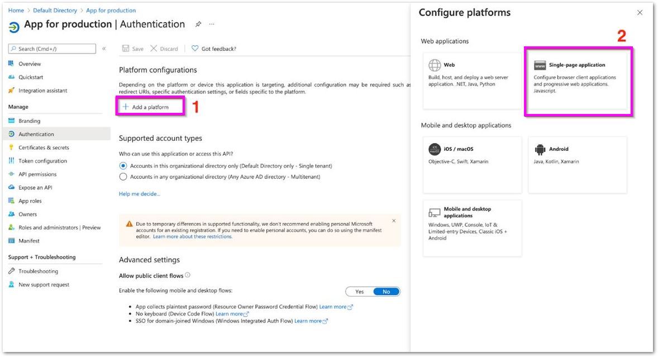
Task: Click the Roles and administrators icon
Action: click(x=11, y=227)
